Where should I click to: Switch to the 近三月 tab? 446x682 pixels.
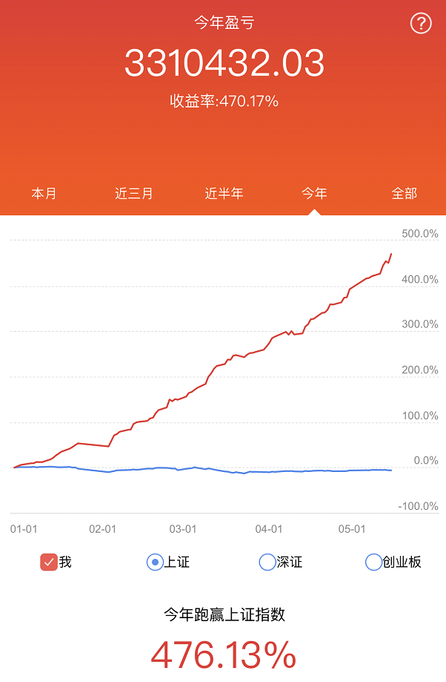point(134,194)
